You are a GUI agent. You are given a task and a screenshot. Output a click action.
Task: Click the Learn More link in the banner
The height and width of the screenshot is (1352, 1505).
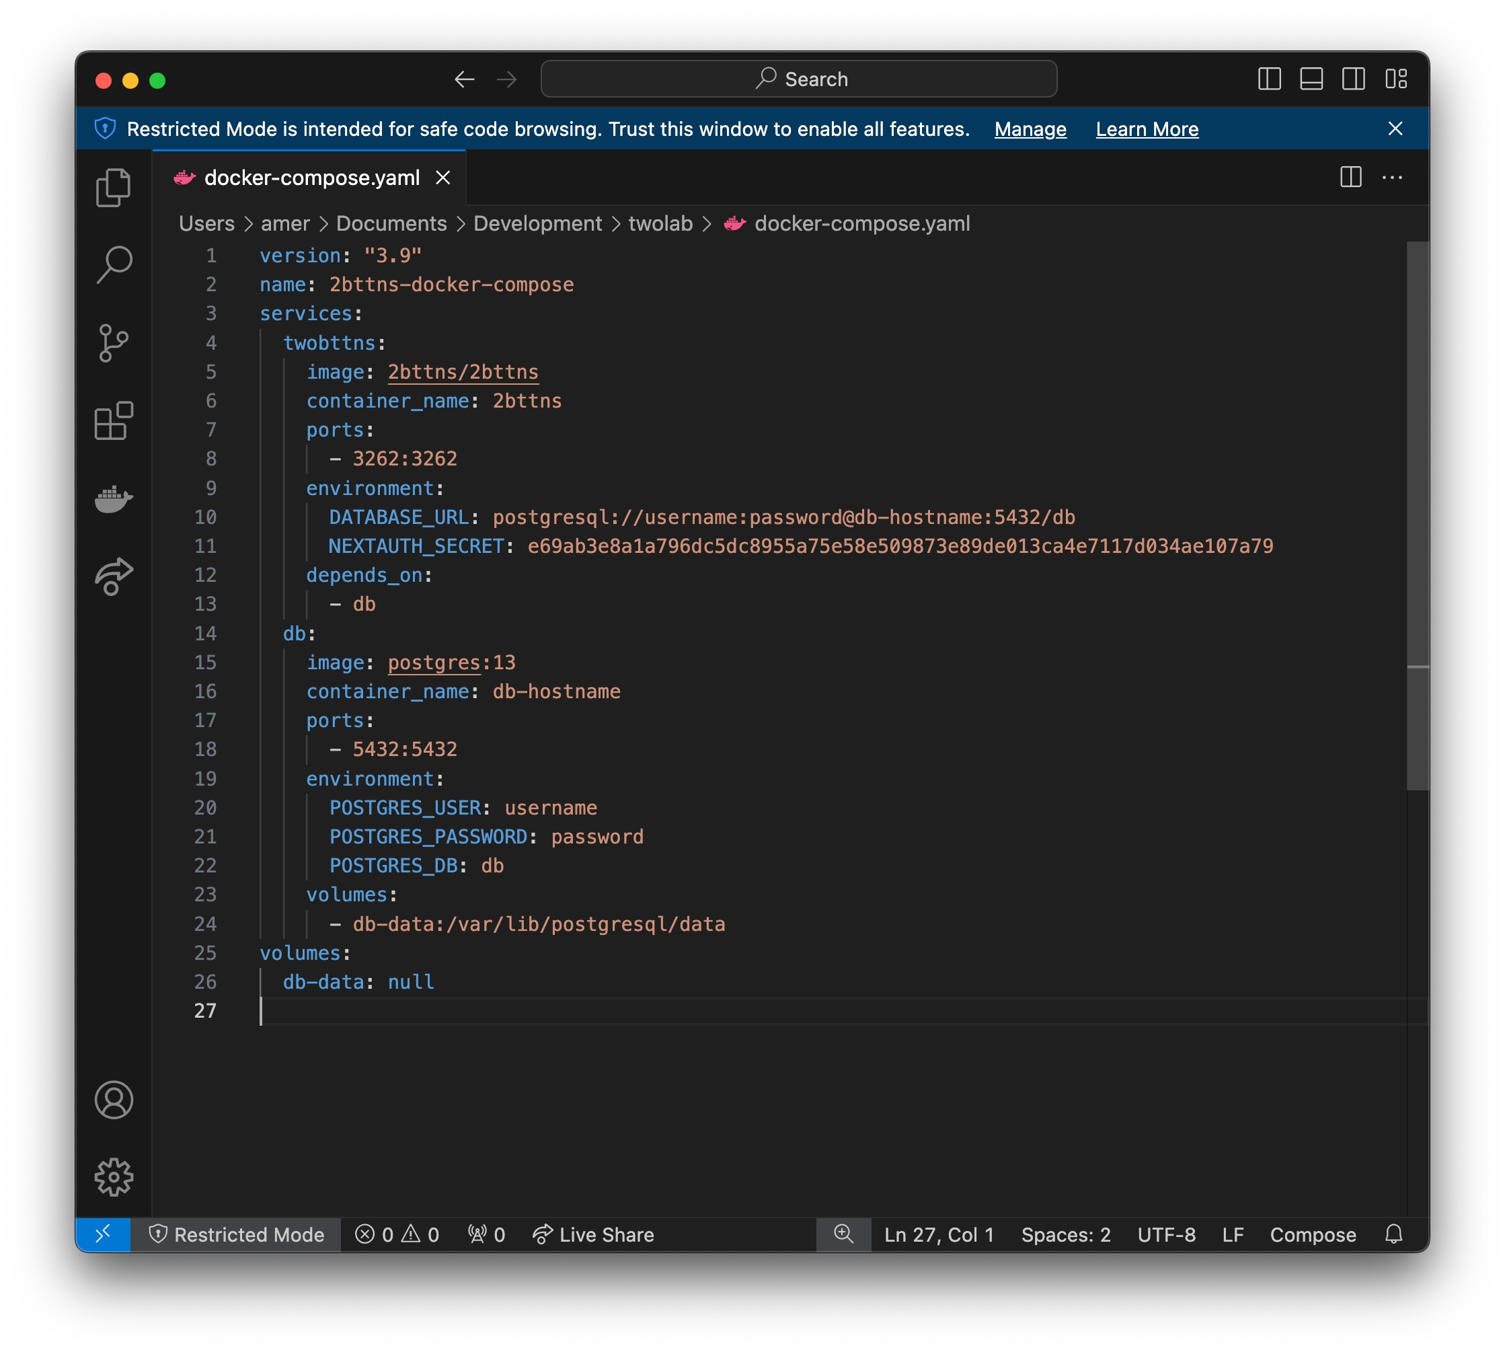coord(1147,129)
